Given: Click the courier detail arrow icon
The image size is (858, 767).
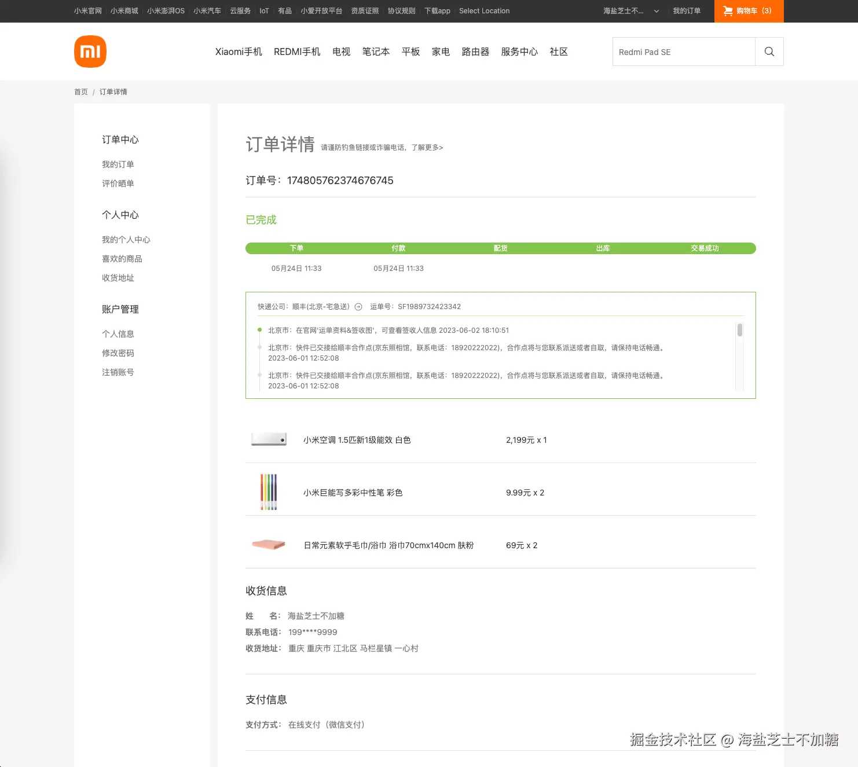Looking at the screenshot, I should 358,307.
